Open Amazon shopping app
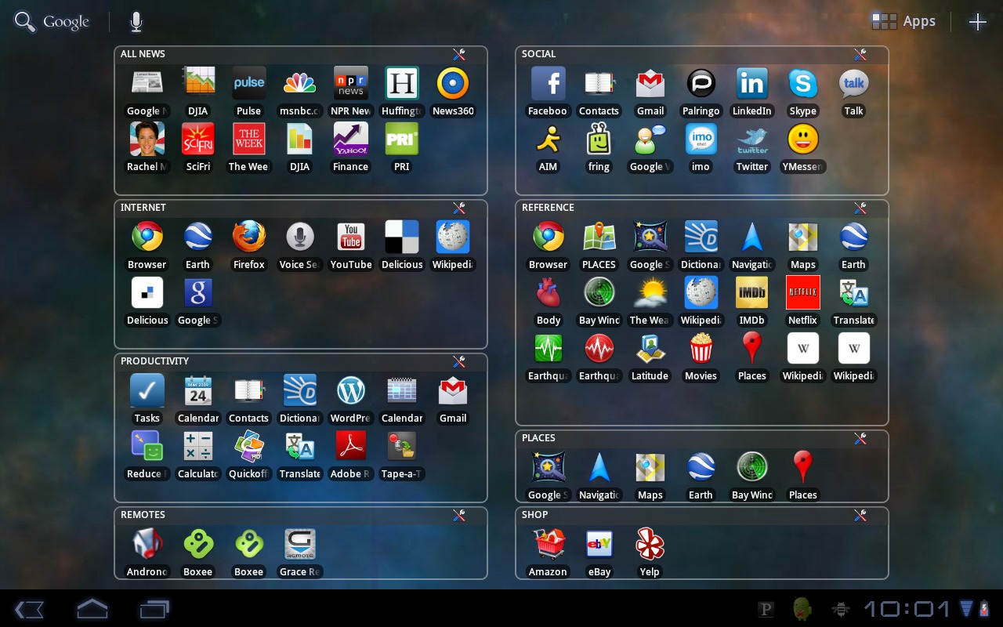The height and width of the screenshot is (627, 1003). click(548, 544)
